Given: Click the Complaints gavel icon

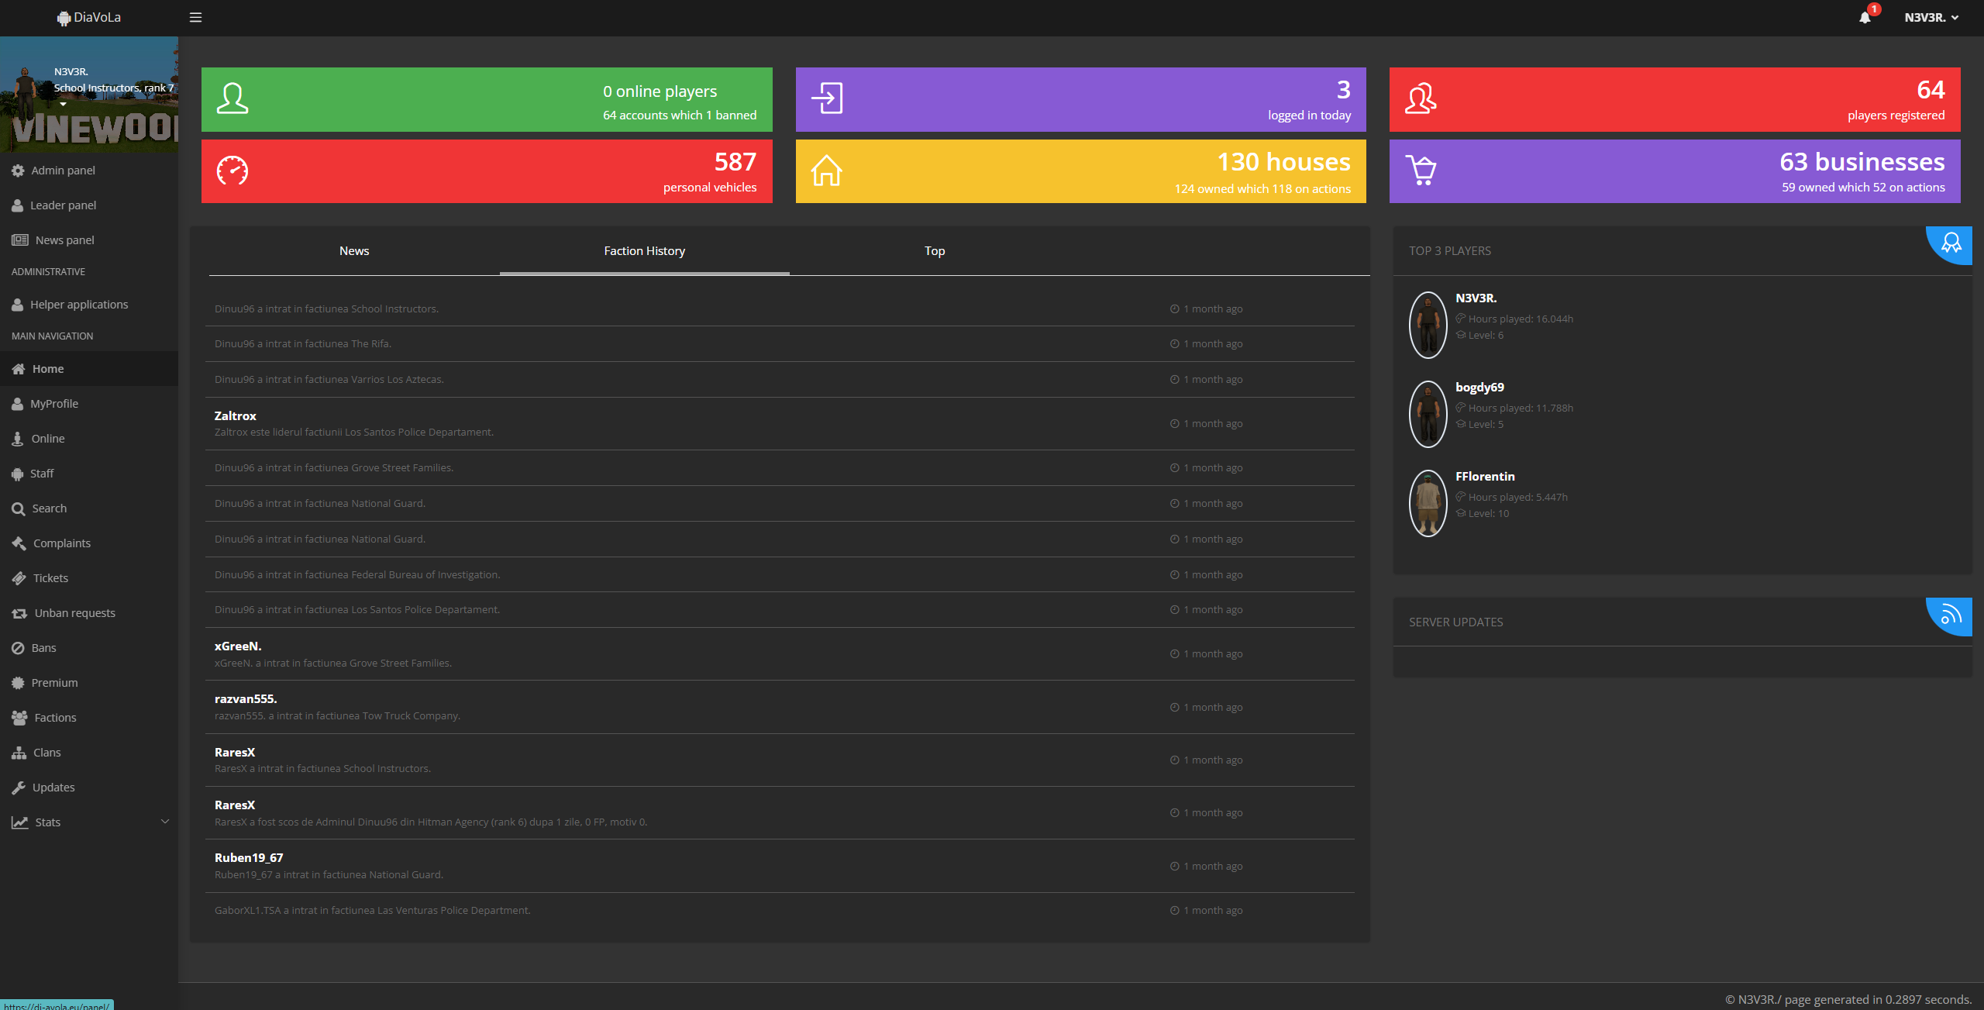Looking at the screenshot, I should [x=19, y=543].
